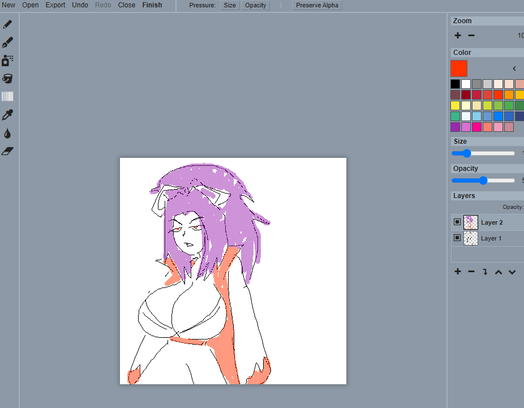
Task: Open the current red color swatch
Action: pos(459,68)
